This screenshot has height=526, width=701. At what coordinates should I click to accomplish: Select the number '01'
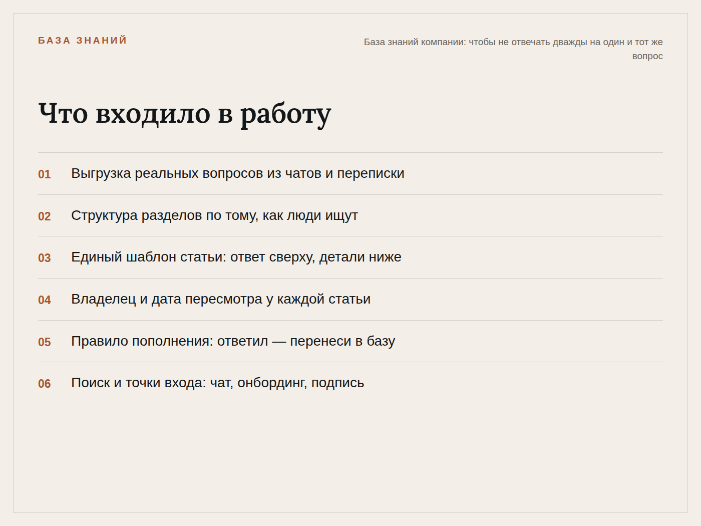pyautogui.click(x=45, y=174)
